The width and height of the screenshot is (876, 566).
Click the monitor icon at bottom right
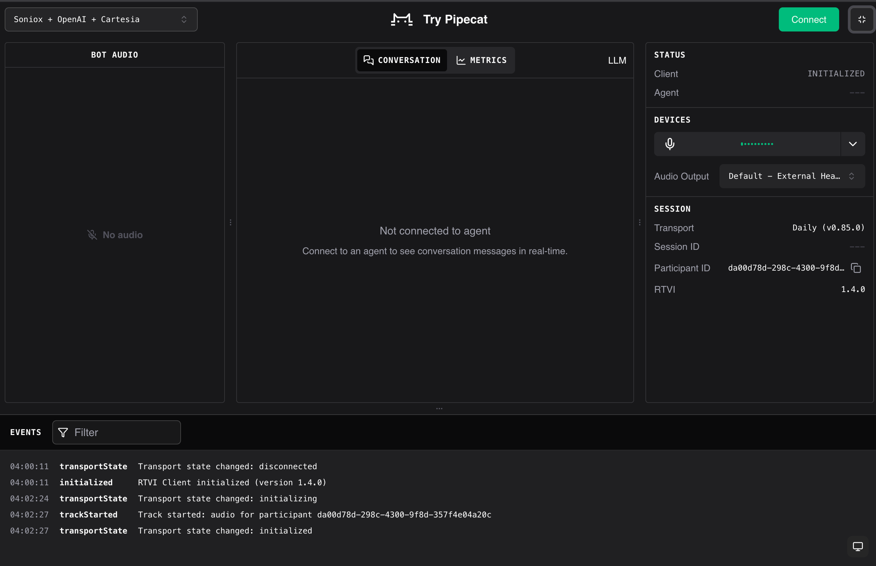click(x=858, y=547)
